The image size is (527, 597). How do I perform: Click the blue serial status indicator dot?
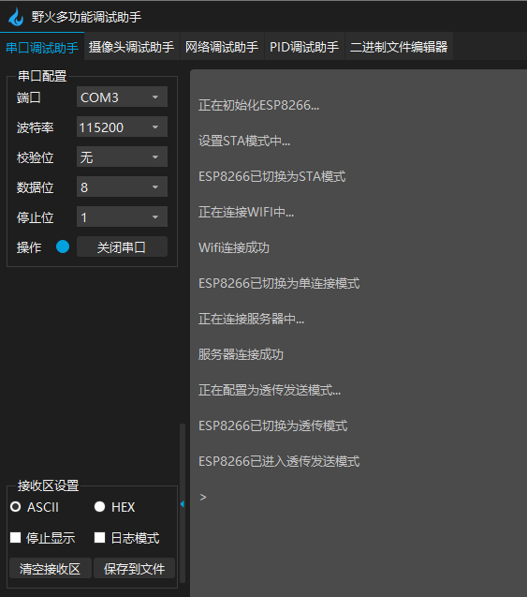63,246
